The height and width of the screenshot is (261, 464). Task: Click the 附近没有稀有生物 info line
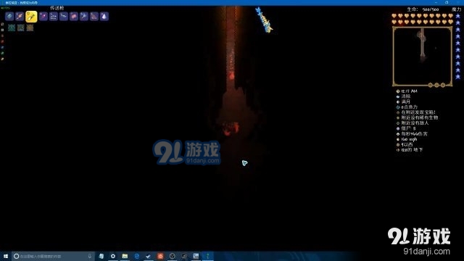(418, 117)
